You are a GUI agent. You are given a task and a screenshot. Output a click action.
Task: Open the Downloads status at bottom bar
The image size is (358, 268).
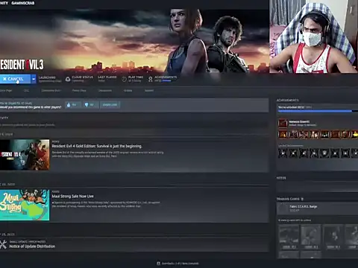178,264
